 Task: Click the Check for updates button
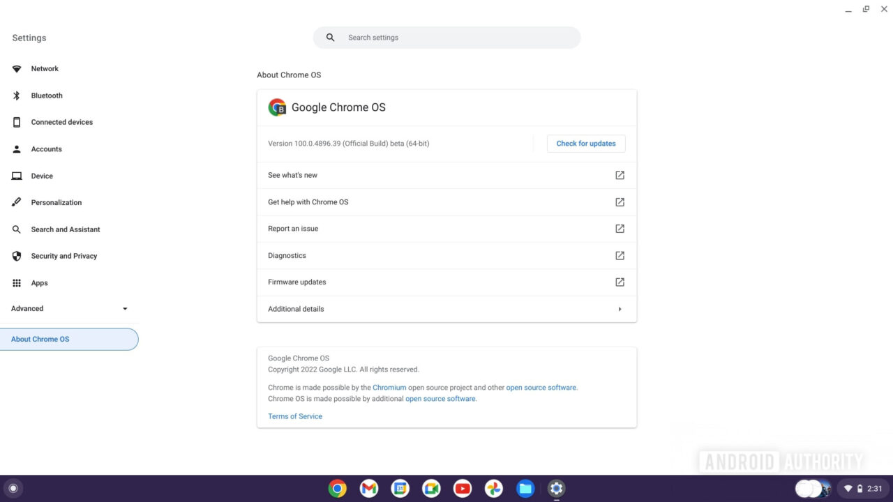(585, 144)
